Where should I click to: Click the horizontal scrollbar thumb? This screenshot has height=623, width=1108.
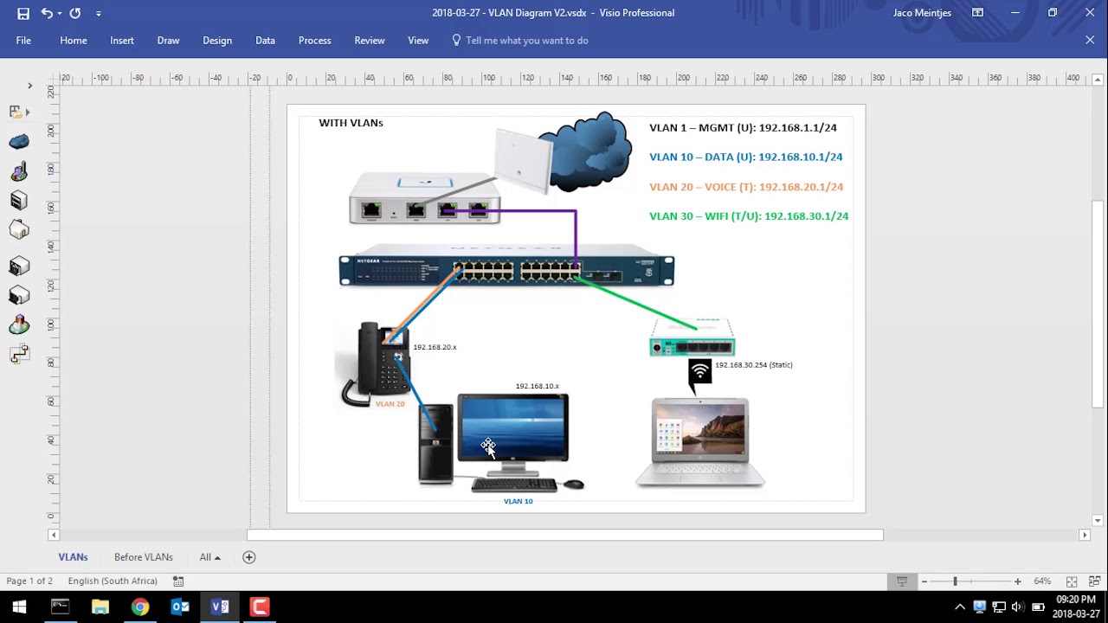[565, 535]
